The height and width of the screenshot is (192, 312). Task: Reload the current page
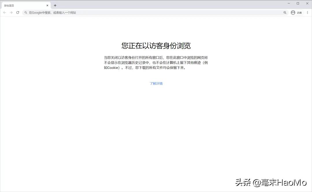[18, 12]
